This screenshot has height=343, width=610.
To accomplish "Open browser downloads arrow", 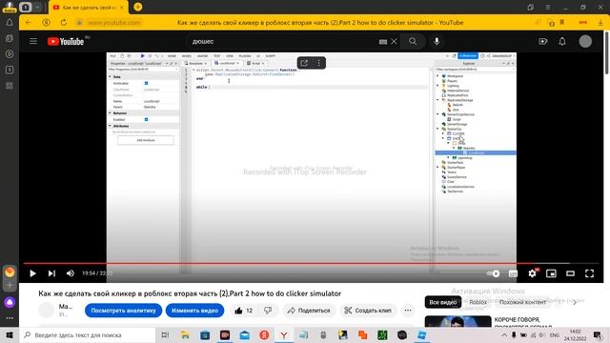I will tap(600, 23).
